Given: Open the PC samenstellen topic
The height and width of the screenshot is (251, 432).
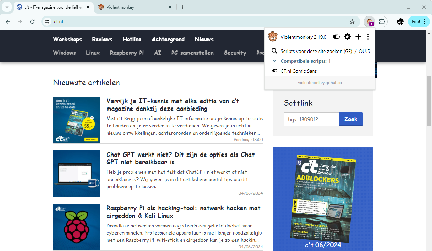Looking at the screenshot, I should (192, 53).
